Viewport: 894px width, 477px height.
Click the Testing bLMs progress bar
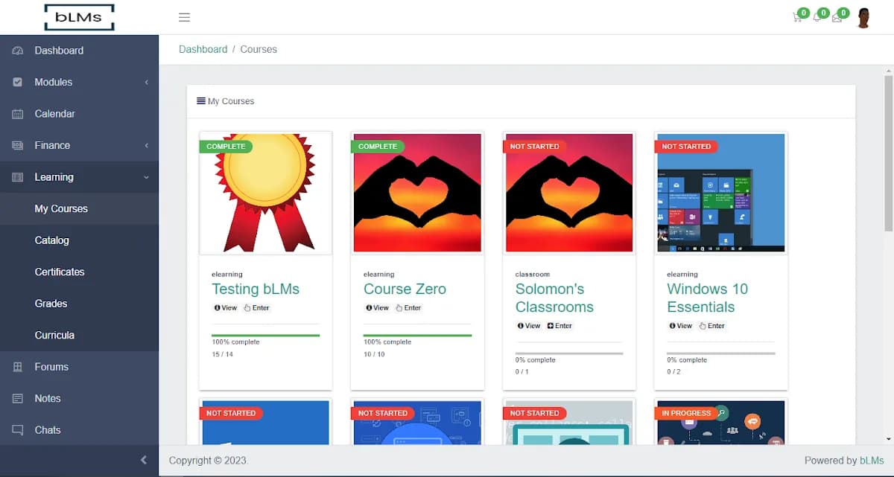click(x=266, y=336)
